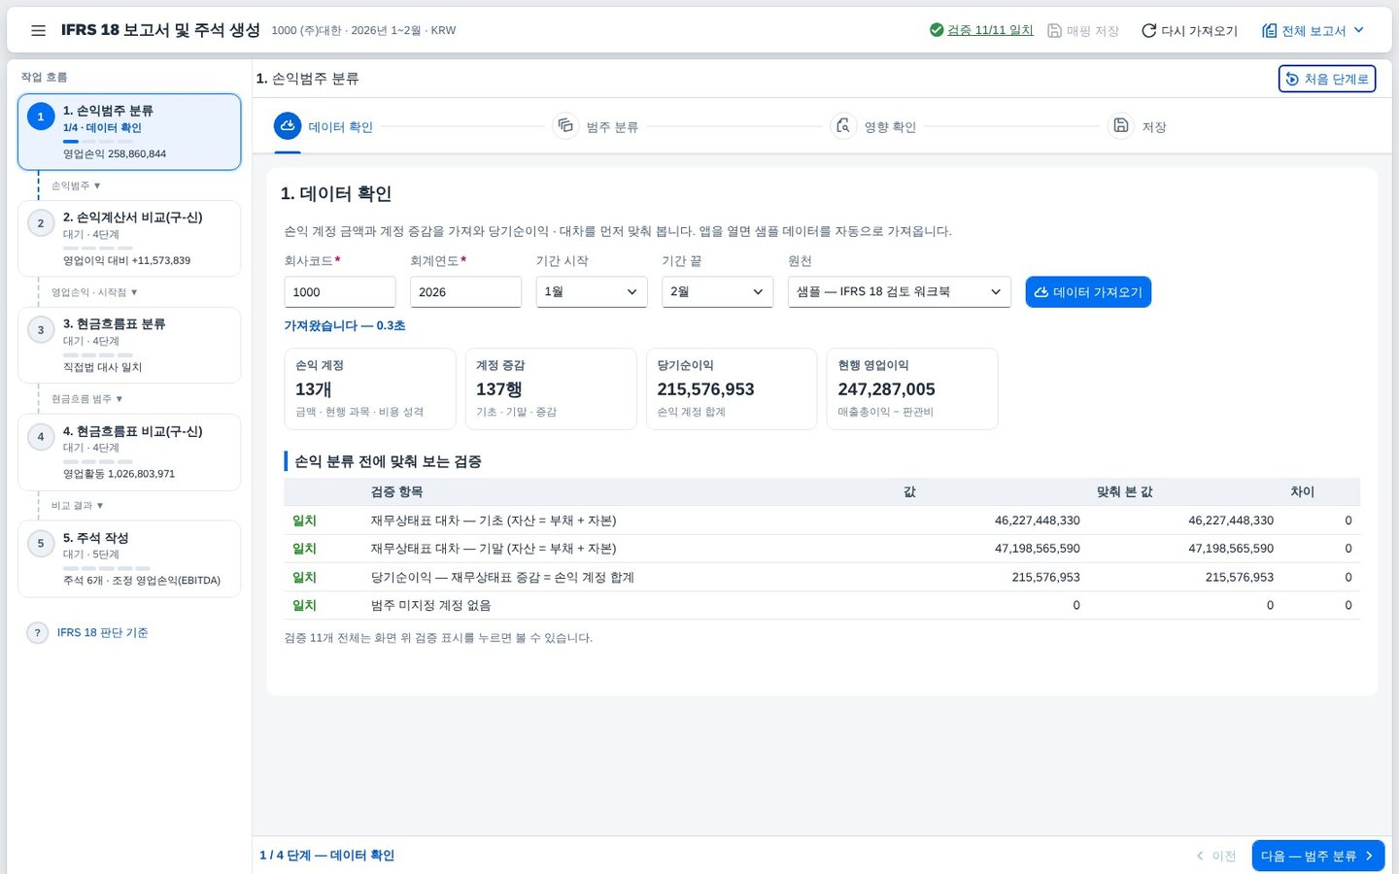Click the 이전 button
This screenshot has width=1399, height=874.
(x=1215, y=856)
